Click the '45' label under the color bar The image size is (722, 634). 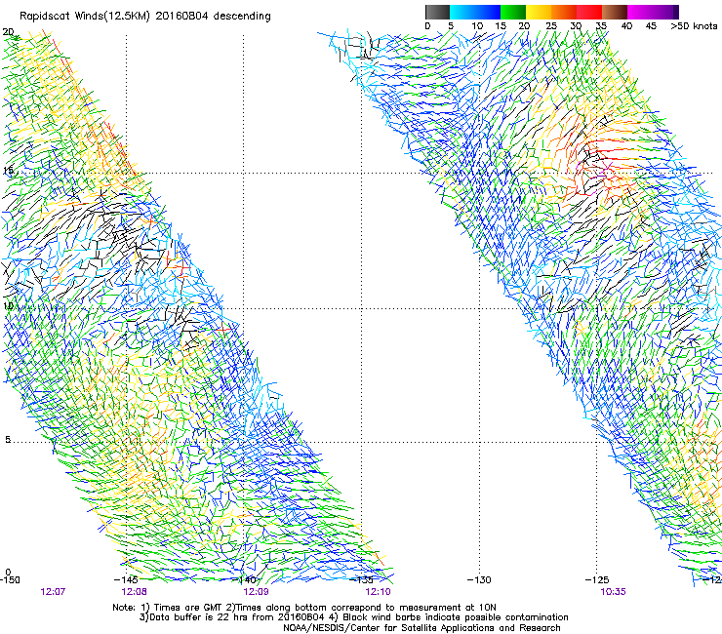click(x=651, y=25)
